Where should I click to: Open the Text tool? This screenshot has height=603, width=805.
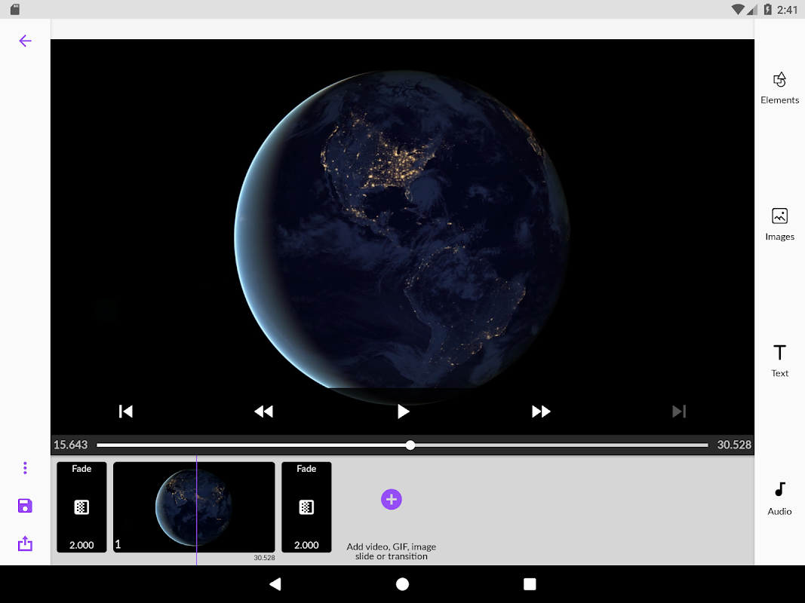[779, 361]
